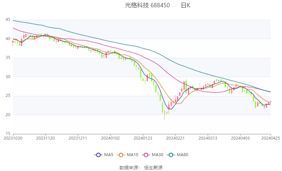Click the y-axis value 35

8,58
